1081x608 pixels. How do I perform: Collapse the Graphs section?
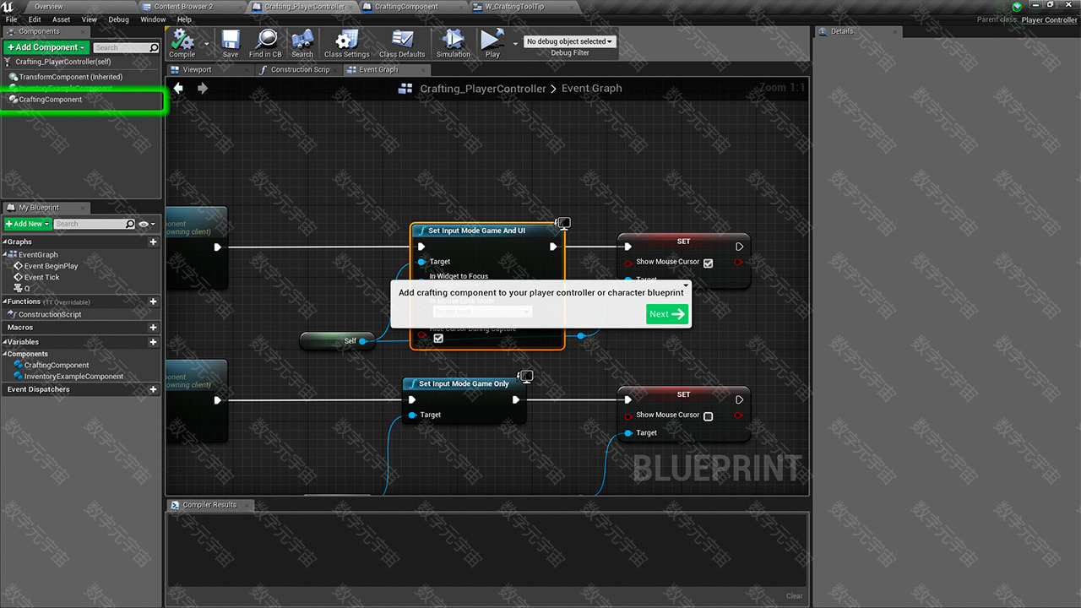point(4,242)
